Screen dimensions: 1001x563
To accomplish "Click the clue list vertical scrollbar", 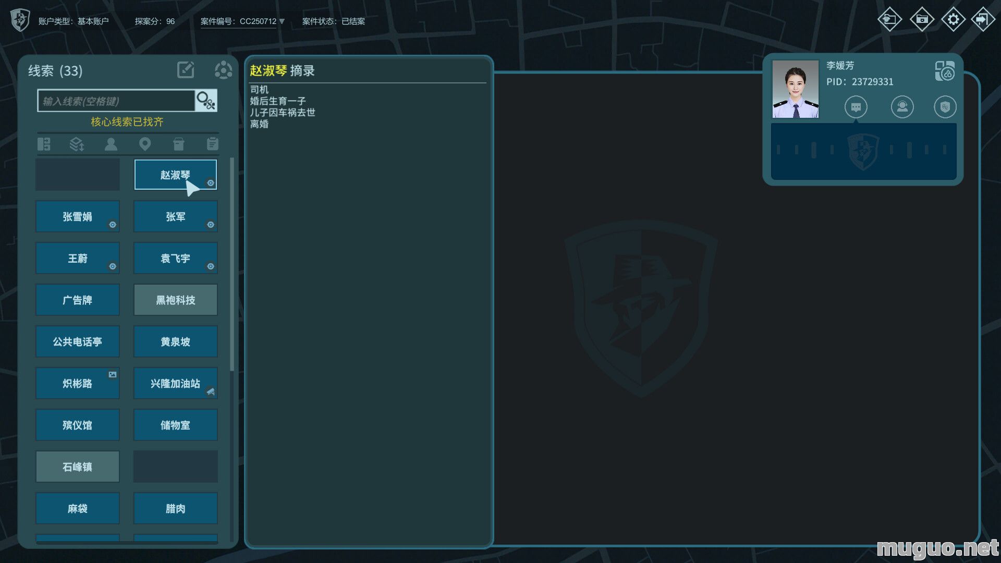I will (232, 264).
